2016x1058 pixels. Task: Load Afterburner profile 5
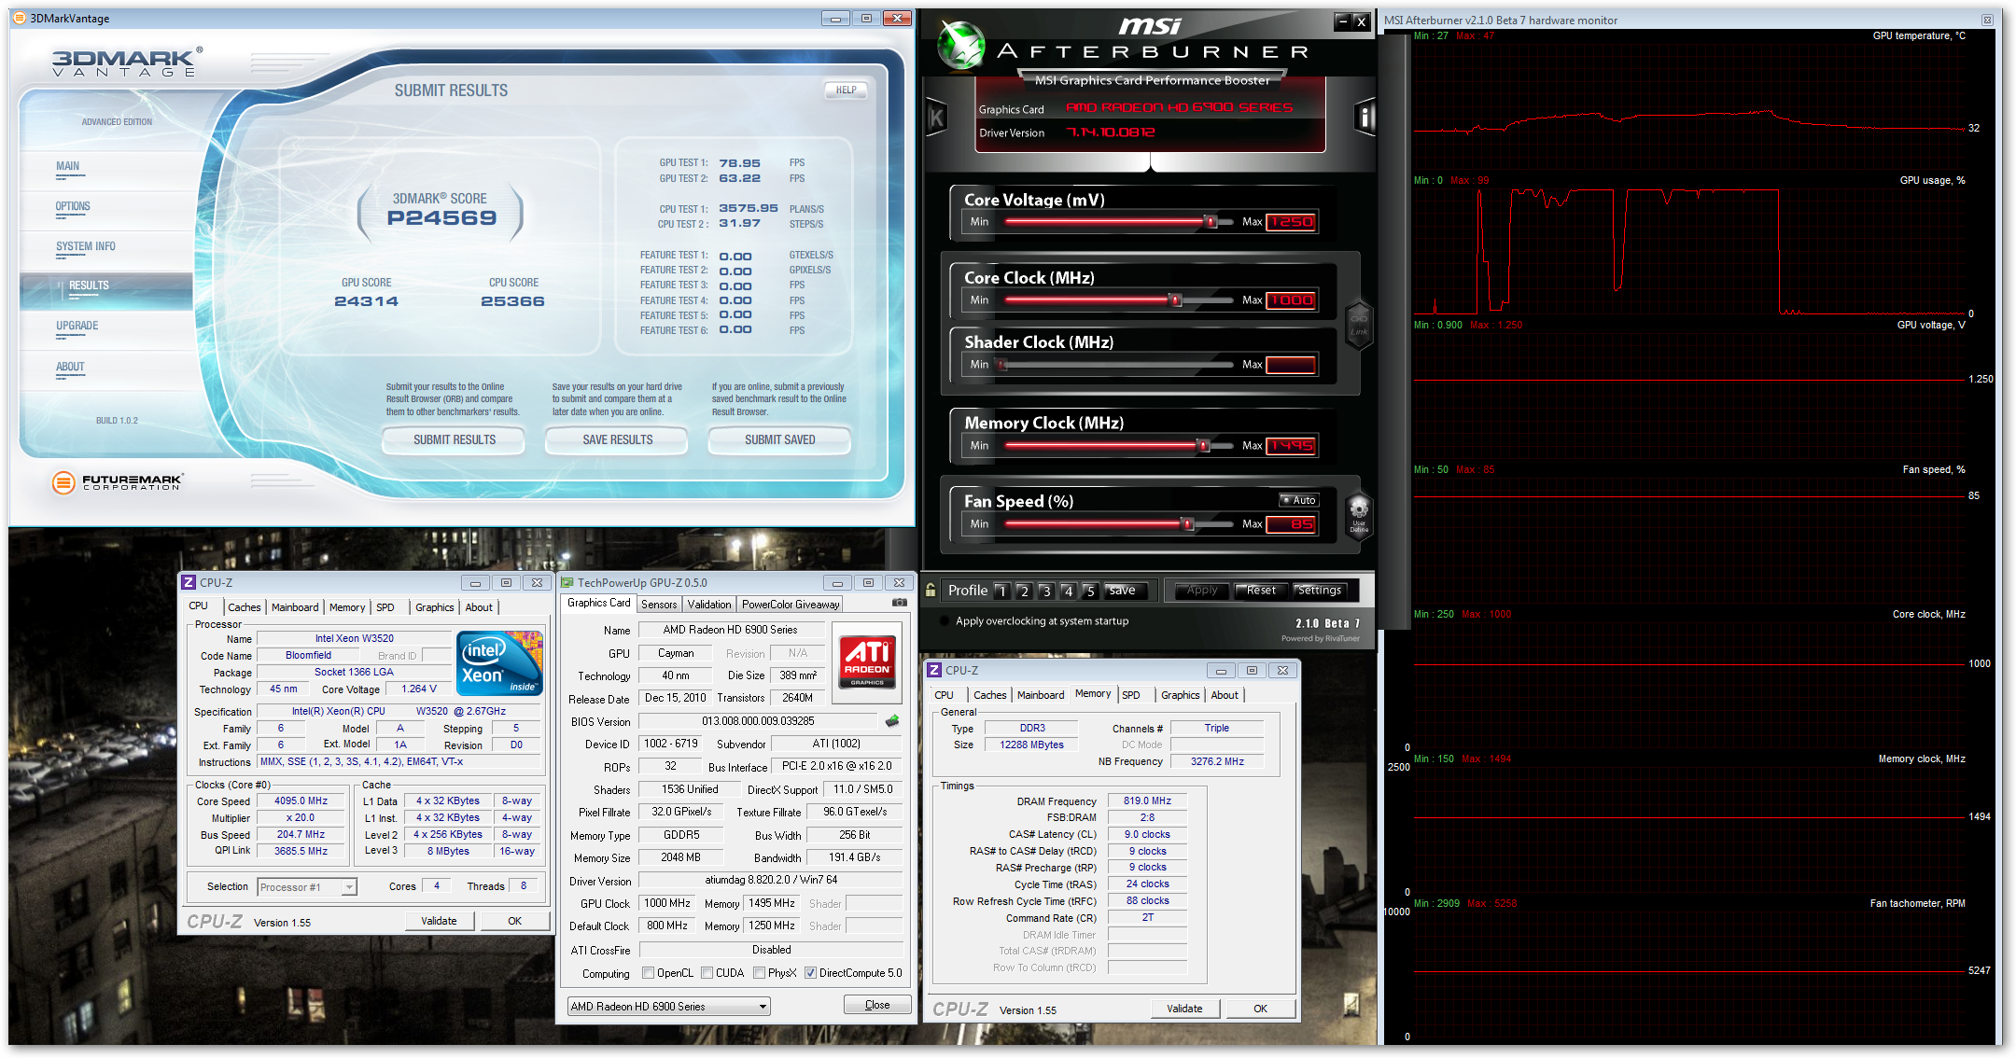pyautogui.click(x=1090, y=591)
